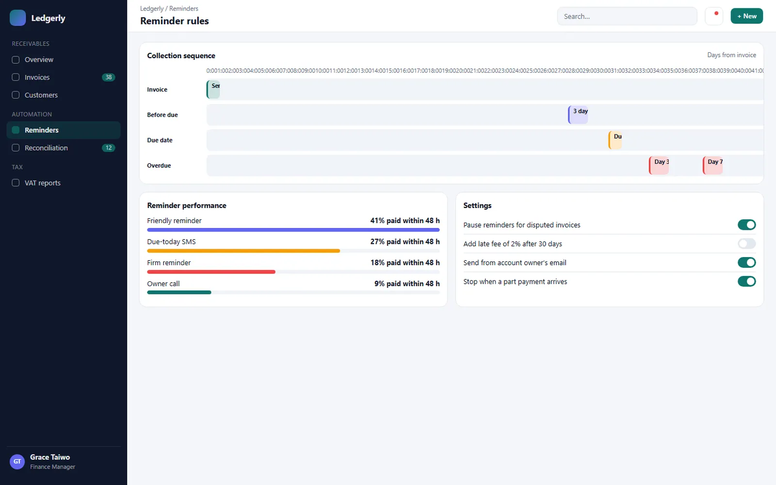Click the Reconciliation sidebar icon
The height and width of the screenshot is (485, 776).
(16, 148)
